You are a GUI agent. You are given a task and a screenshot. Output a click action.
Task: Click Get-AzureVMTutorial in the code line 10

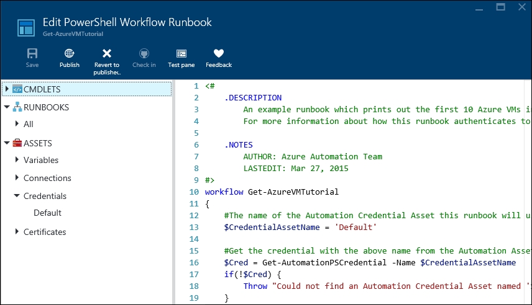293,192
